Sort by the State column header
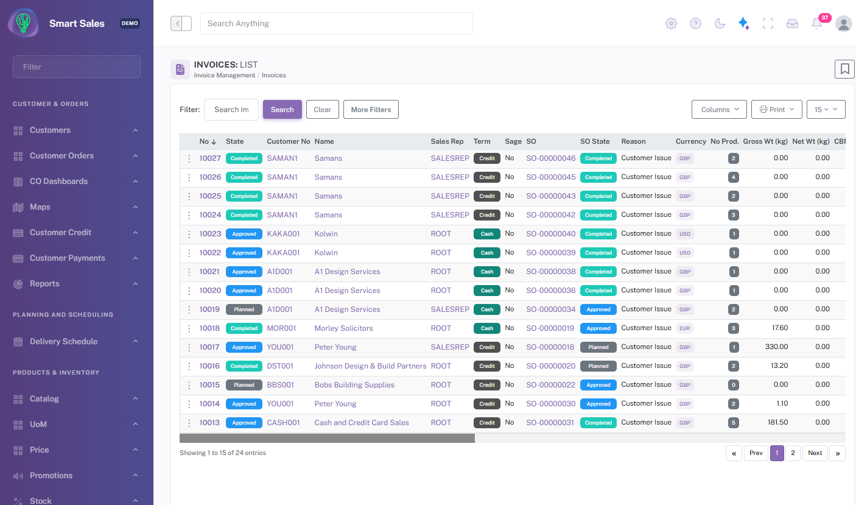This screenshot has width=856, height=505. click(x=234, y=141)
